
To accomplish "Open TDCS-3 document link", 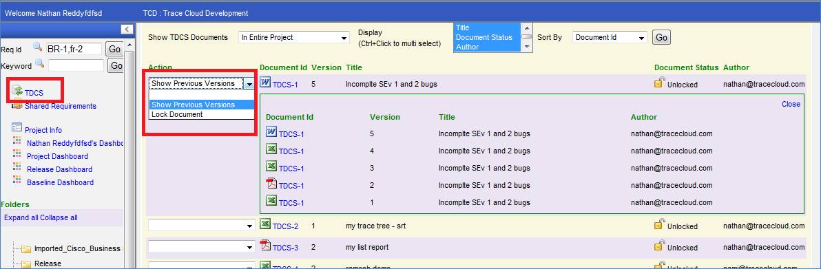I will click(285, 248).
